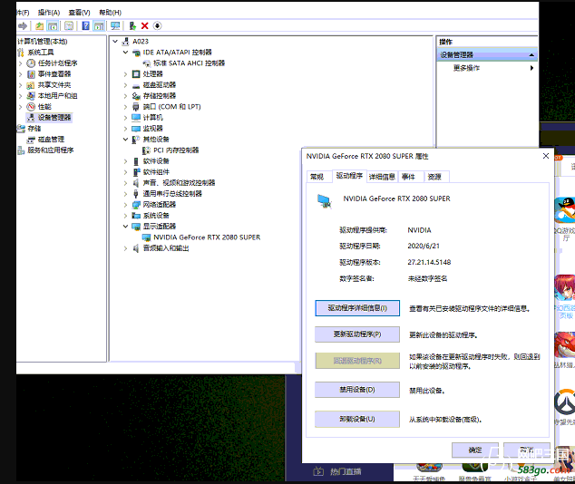The image size is (575, 484).
Task: Select the 系统设备 category
Action: pyautogui.click(x=156, y=216)
